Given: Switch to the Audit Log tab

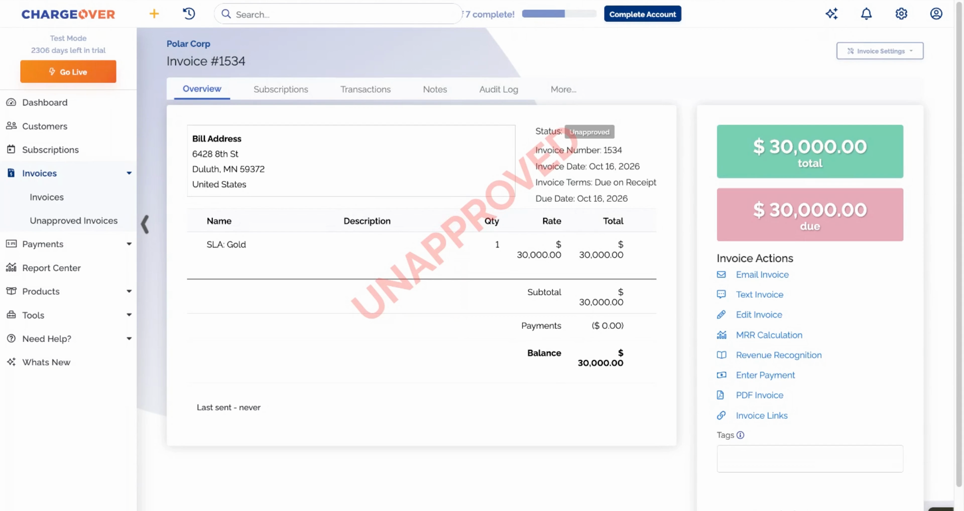Looking at the screenshot, I should click(499, 89).
